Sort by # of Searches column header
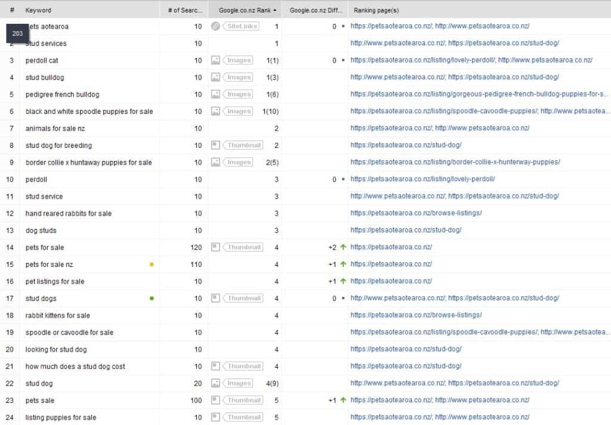 [185, 10]
